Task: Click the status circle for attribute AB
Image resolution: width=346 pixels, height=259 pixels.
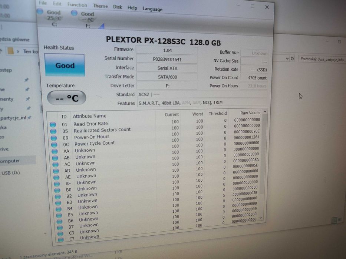Action: pyautogui.click(x=55, y=158)
